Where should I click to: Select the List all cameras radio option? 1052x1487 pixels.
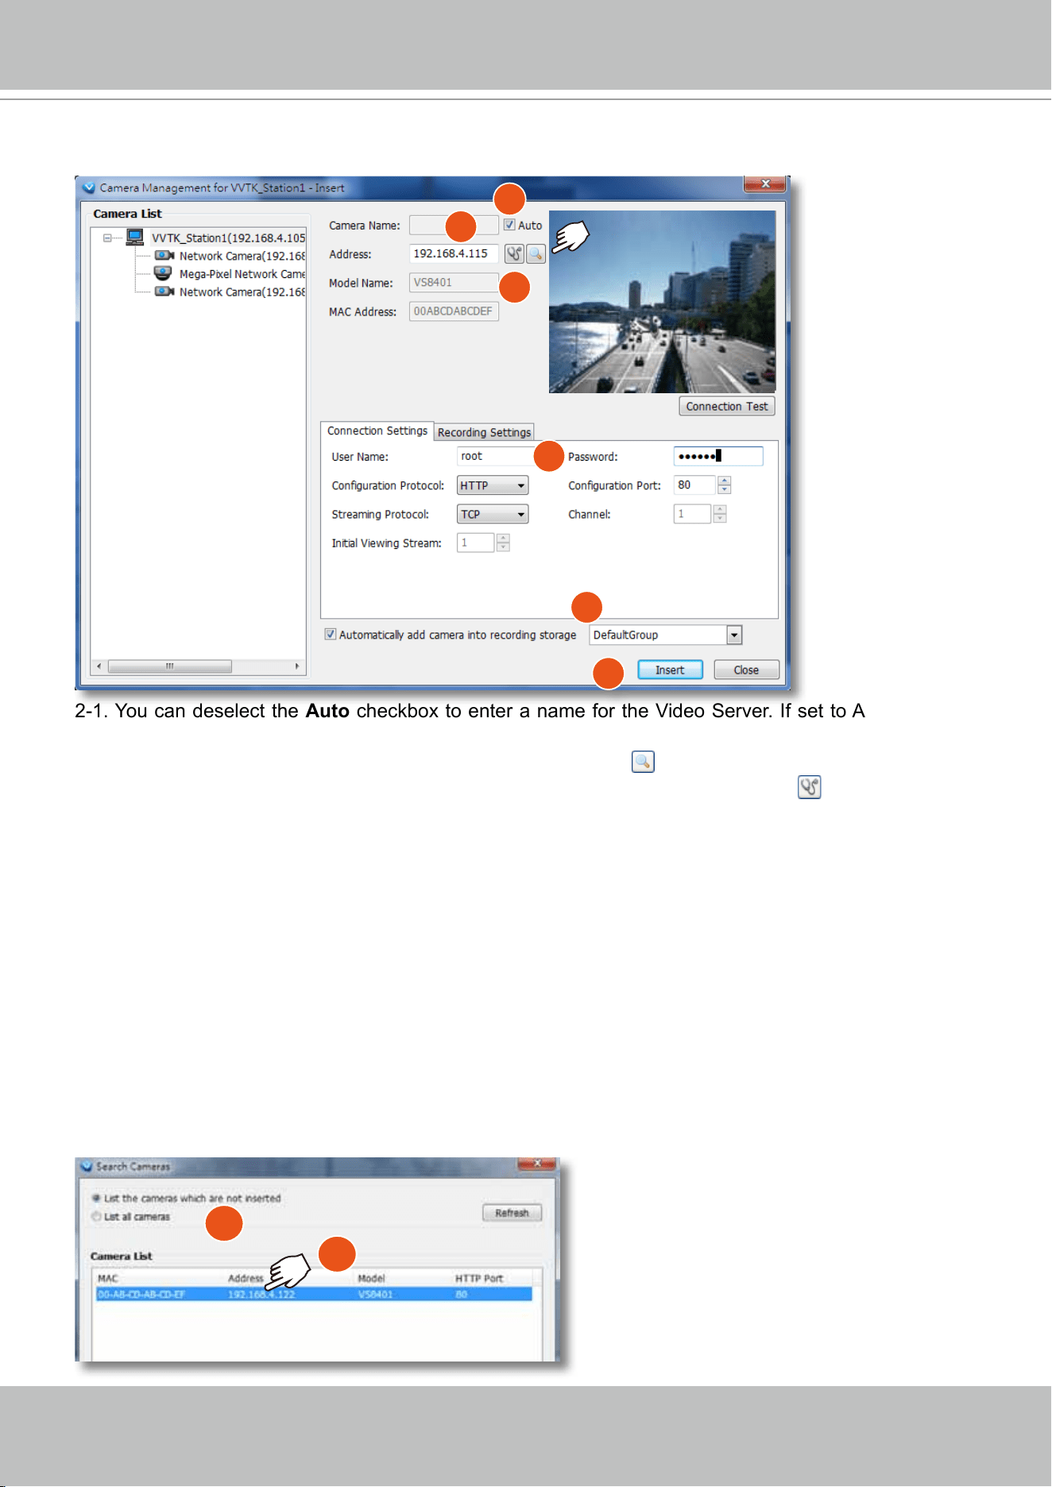pos(96,1216)
